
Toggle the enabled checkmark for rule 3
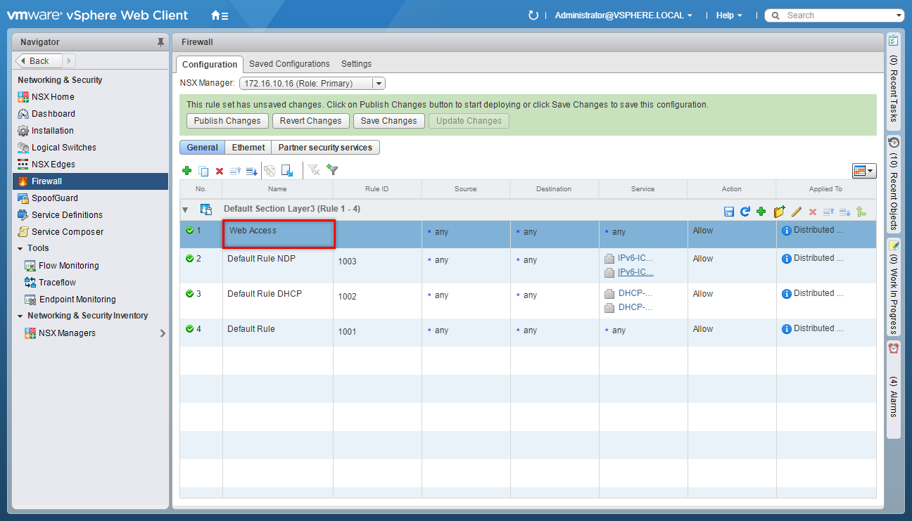[189, 294]
